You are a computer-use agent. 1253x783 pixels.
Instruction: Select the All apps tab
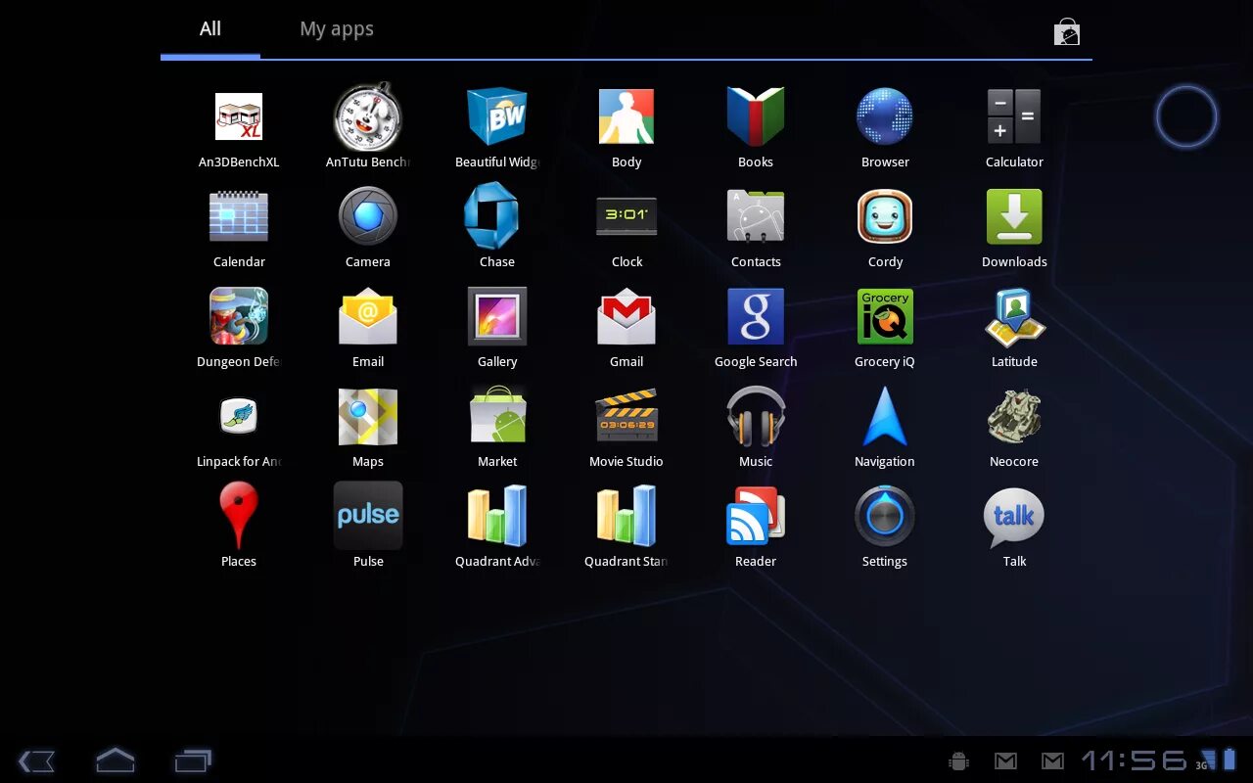coord(210,29)
